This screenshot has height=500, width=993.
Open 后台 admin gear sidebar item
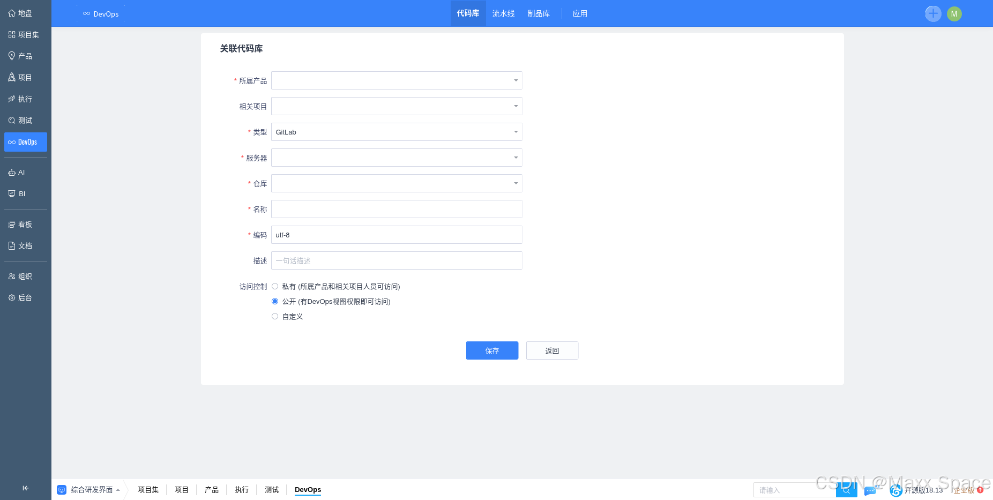[x=25, y=297]
